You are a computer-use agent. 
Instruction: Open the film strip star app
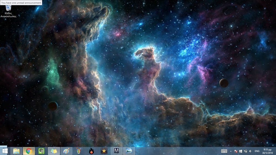pos(104,151)
